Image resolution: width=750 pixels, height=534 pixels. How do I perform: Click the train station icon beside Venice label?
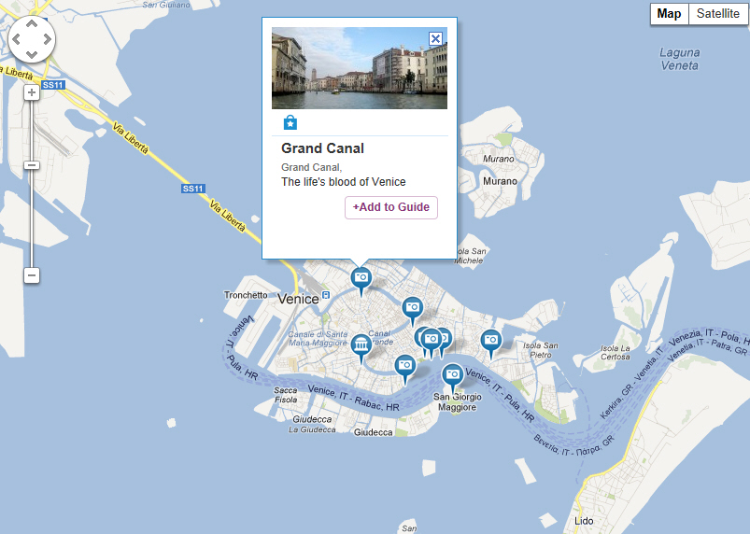[326, 294]
